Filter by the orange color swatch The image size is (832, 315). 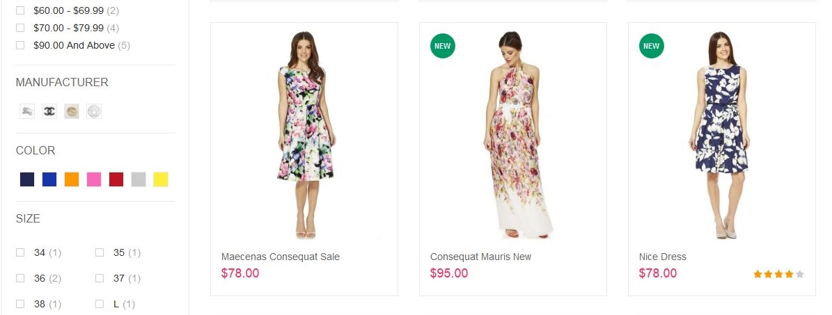[x=72, y=179]
